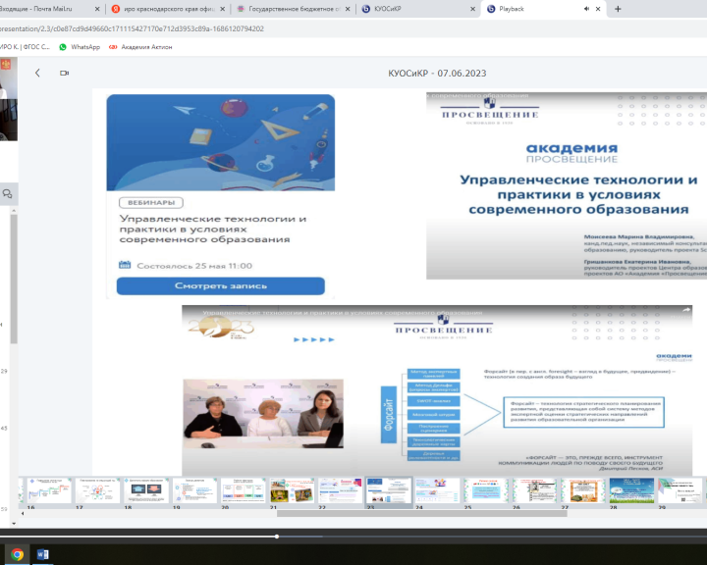This screenshot has height=565, width=707.
Task: Click the Смотреть запись button
Action: tap(220, 285)
